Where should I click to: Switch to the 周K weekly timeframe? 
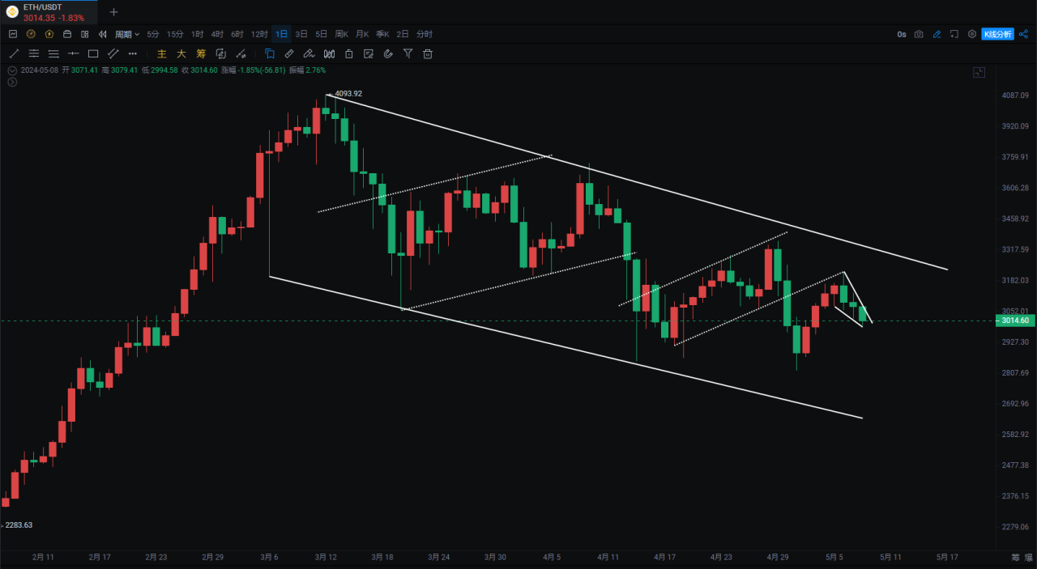(341, 34)
